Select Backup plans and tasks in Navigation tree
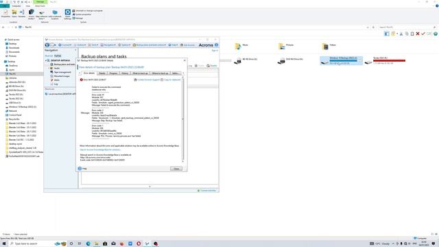Viewport: 439px width, 247px height. pyautogui.click(x=62, y=64)
